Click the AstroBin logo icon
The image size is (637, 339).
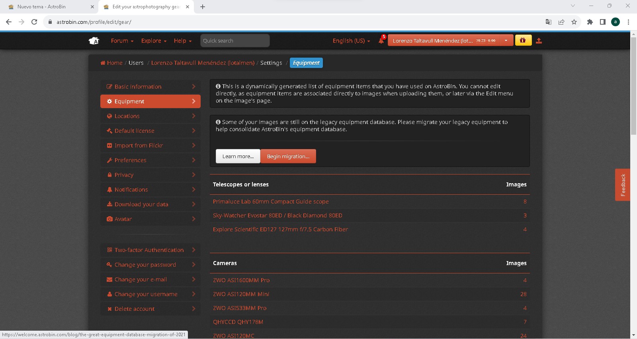tap(94, 41)
